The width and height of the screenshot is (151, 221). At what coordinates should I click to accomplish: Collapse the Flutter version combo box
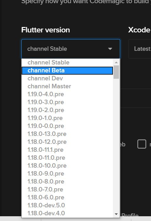pos(71,49)
